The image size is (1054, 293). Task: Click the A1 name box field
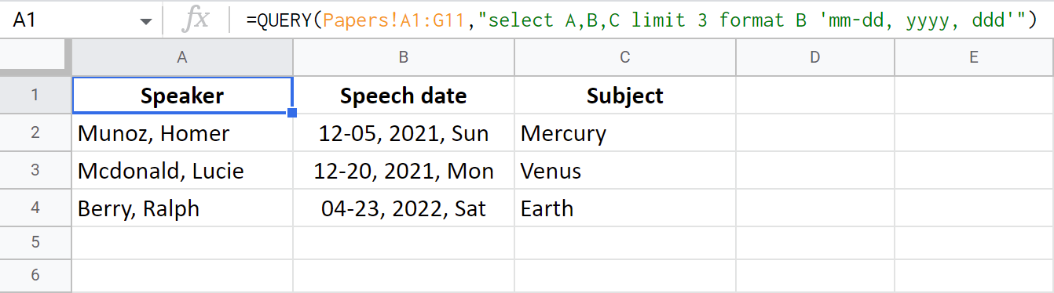[79, 20]
